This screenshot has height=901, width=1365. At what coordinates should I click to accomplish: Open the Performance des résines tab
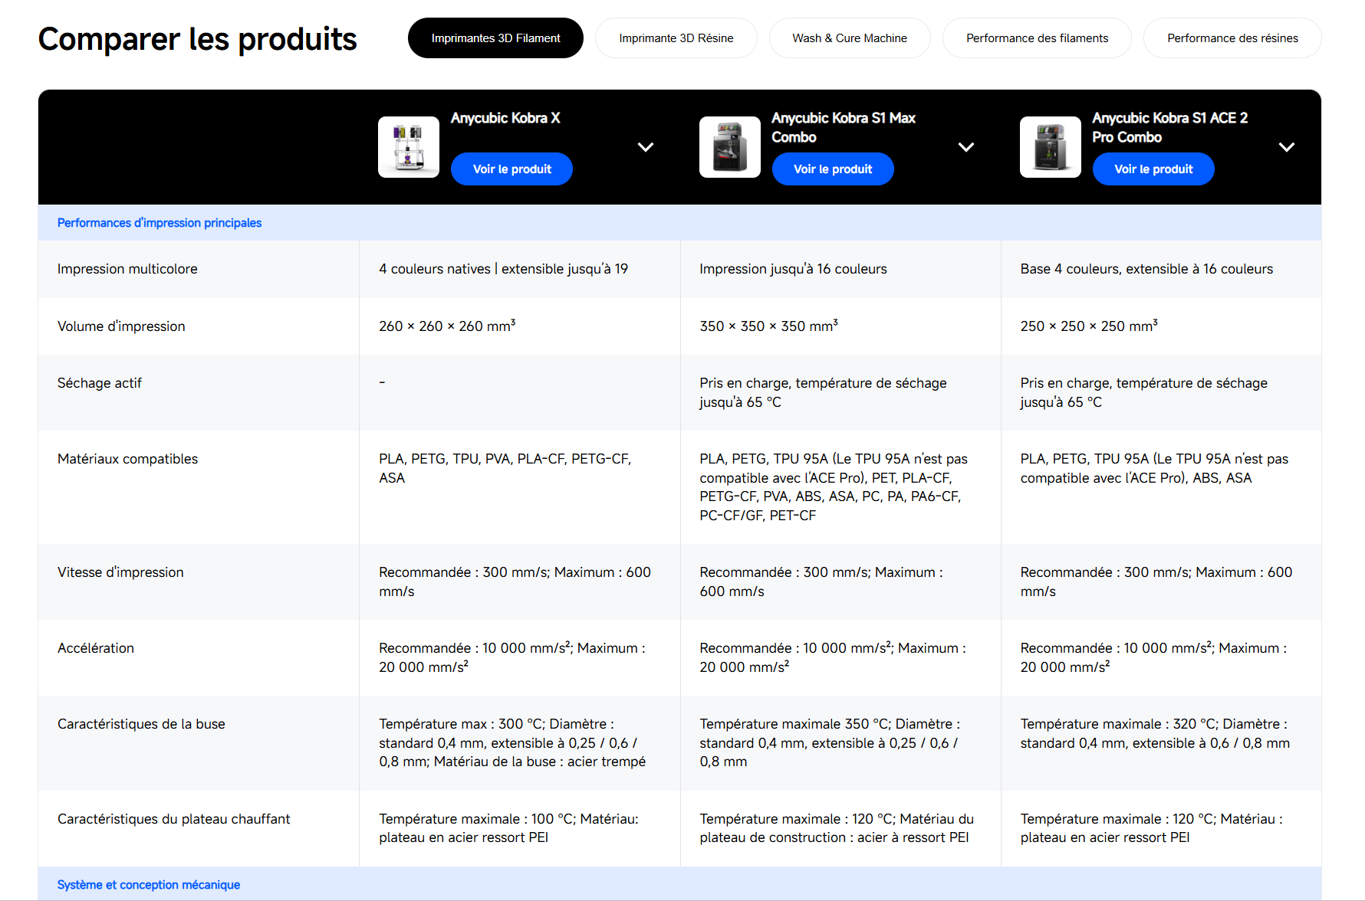coord(1232,38)
